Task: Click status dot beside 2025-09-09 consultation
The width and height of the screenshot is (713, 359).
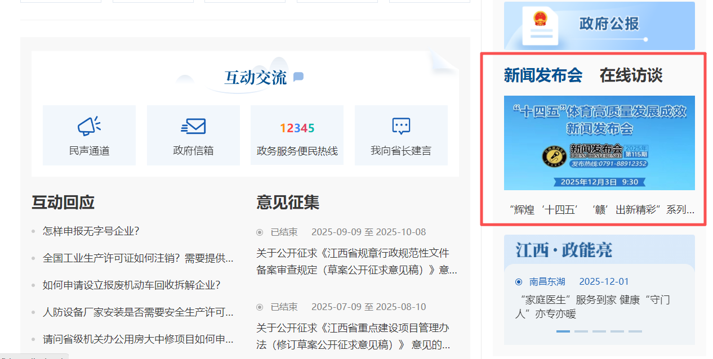Action: [x=260, y=232]
